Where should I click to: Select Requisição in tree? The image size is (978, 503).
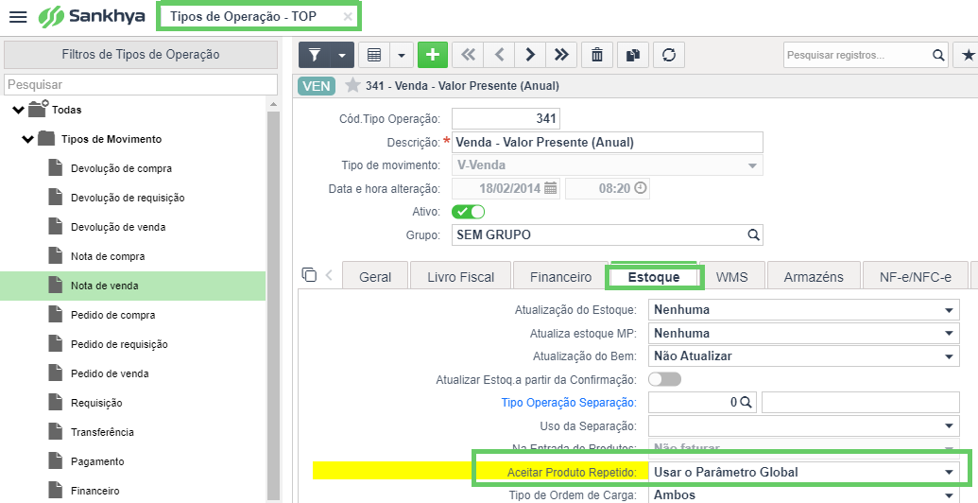point(96,403)
